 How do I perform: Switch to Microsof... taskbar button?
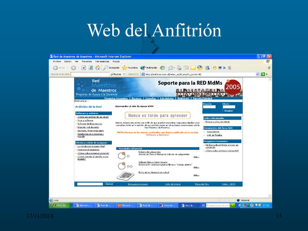126,205
